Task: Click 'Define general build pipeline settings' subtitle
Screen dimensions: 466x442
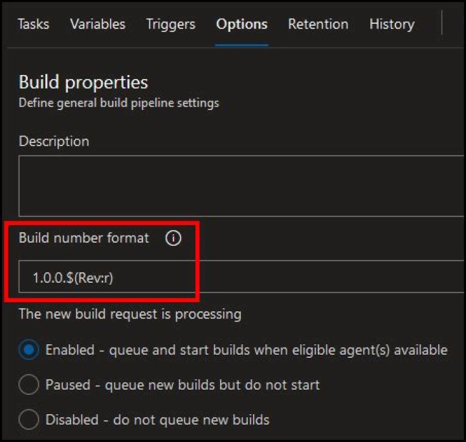Action: pyautogui.click(x=118, y=103)
